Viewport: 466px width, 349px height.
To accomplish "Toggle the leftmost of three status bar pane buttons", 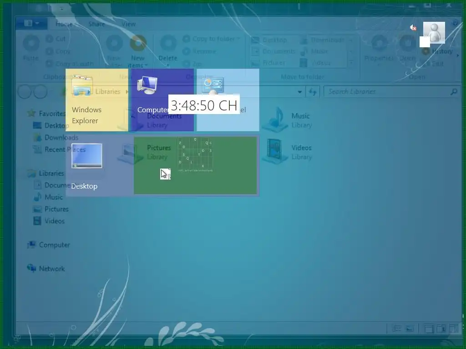I will [x=429, y=329].
